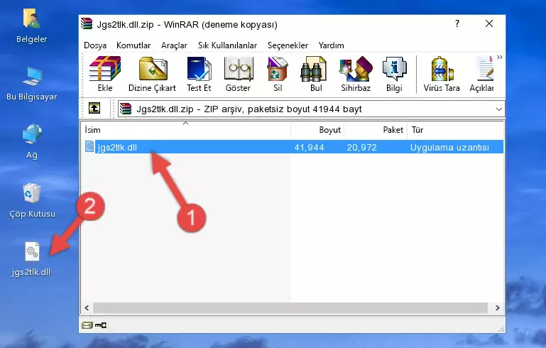Click the Dizine Çıkart extract icon

pyautogui.click(x=152, y=74)
